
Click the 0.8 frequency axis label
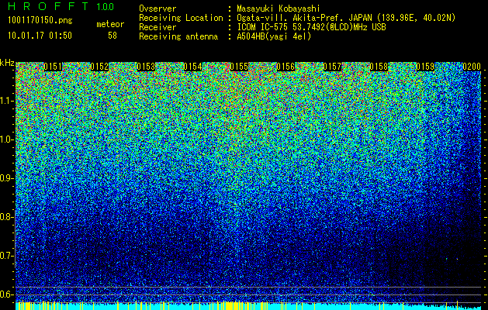[x=7, y=217]
